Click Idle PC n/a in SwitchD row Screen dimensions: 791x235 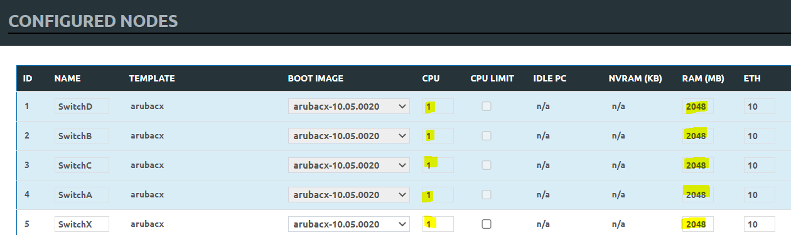[x=543, y=107]
